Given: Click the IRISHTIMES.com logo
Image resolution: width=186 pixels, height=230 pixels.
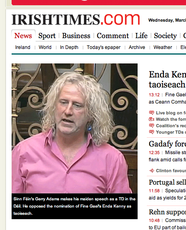Looking at the screenshot, I should click(76, 20).
